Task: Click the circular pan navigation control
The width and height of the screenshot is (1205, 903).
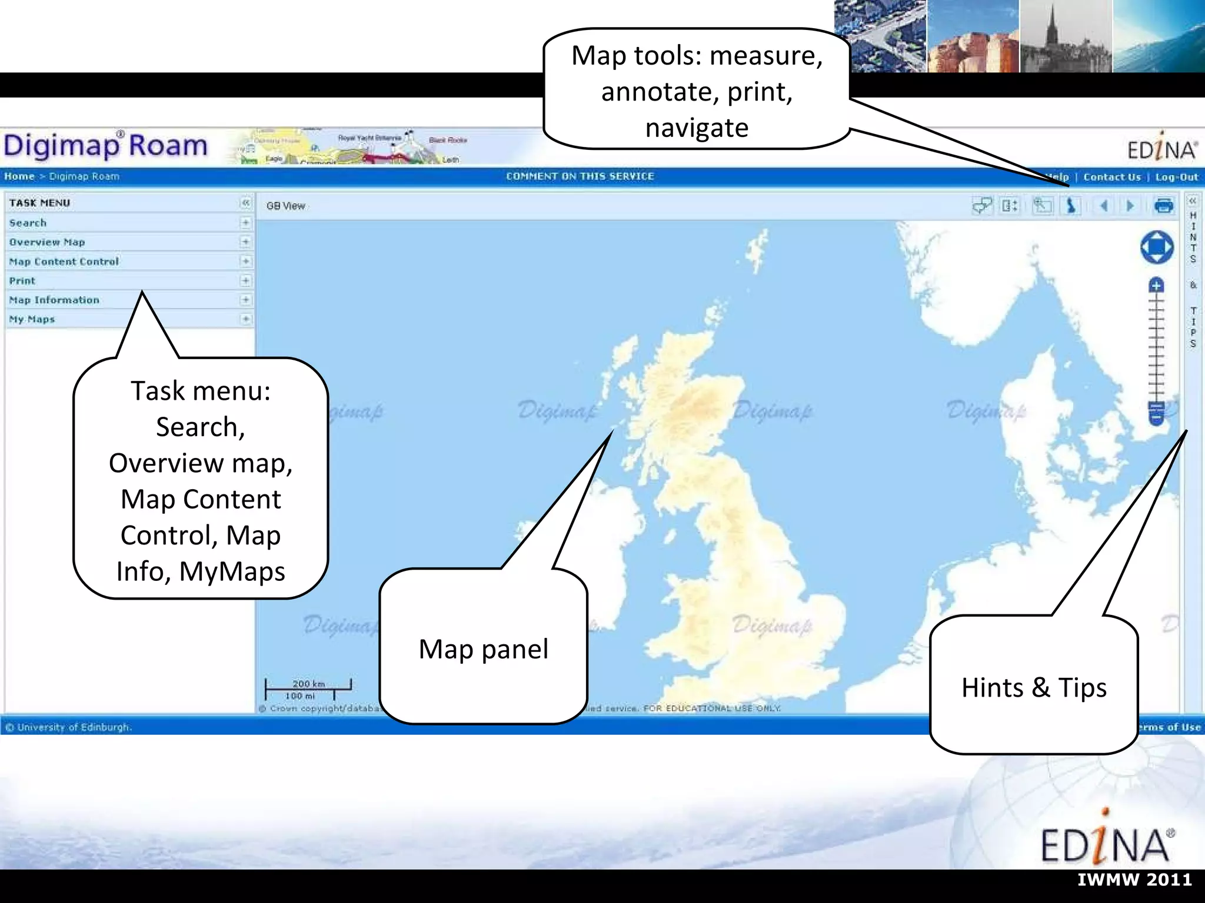Action: [1157, 248]
